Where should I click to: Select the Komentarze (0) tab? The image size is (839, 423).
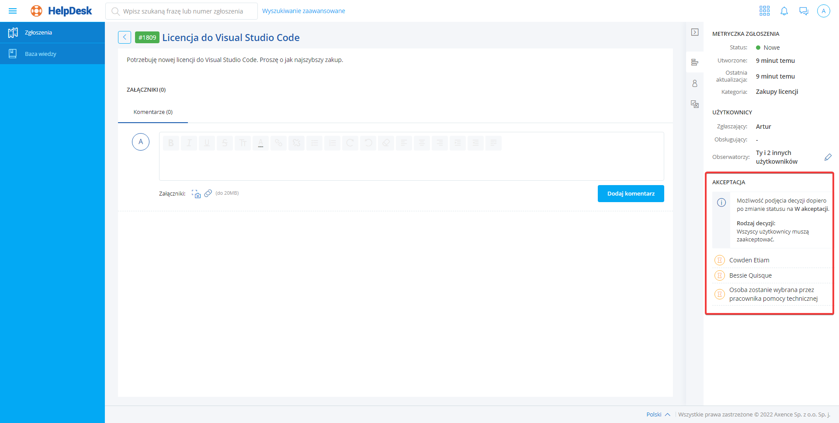(153, 112)
